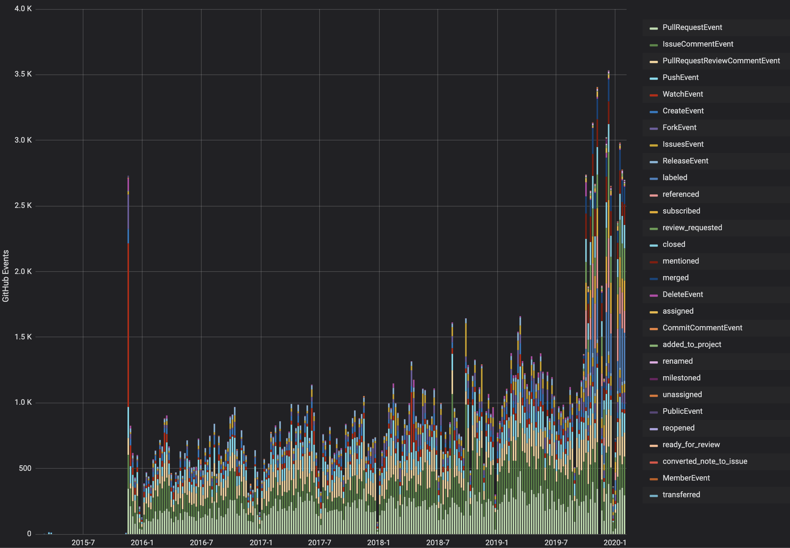Select the CommitCommentEvent legend label
Image resolution: width=790 pixels, height=548 pixels.
click(702, 328)
